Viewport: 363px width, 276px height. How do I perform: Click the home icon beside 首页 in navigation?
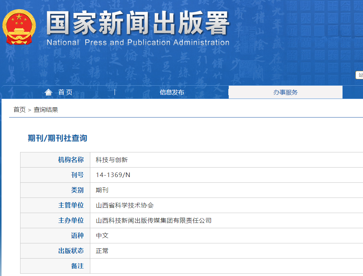point(49,92)
